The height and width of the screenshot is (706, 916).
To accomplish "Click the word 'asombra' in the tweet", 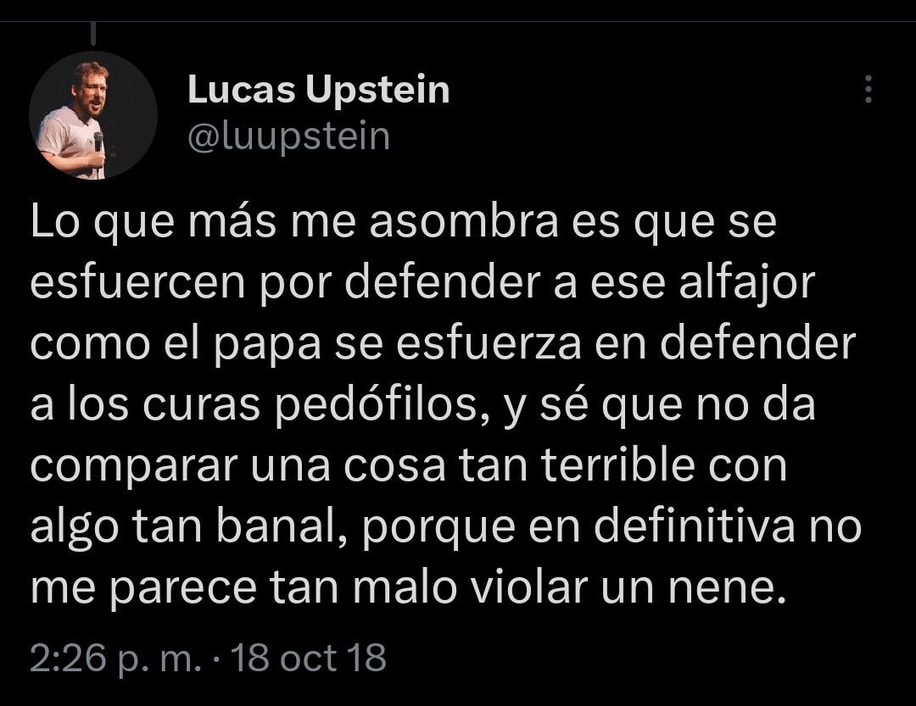I will tap(465, 223).
